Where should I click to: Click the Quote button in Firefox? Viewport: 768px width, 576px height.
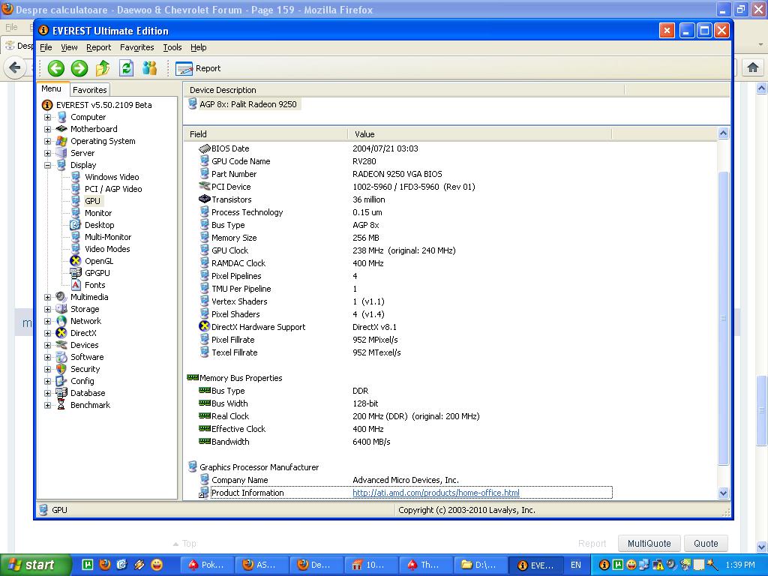[706, 543]
